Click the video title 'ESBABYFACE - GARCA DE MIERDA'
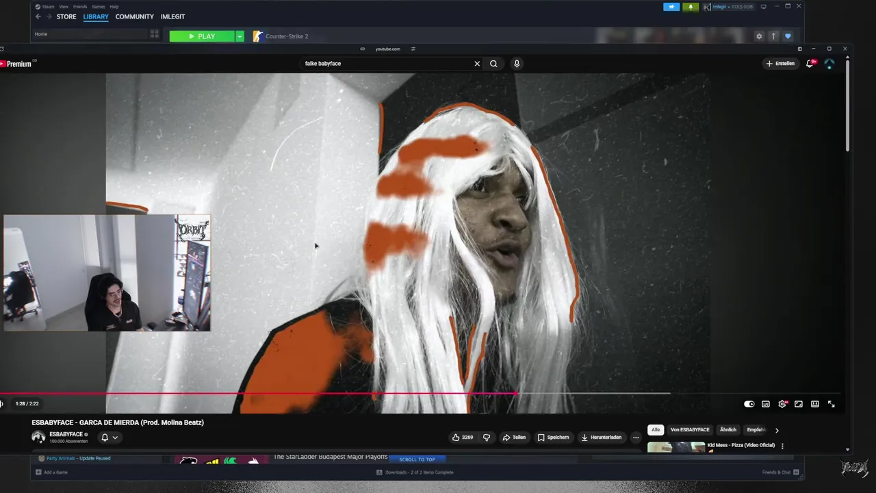876x493 pixels. (118, 422)
